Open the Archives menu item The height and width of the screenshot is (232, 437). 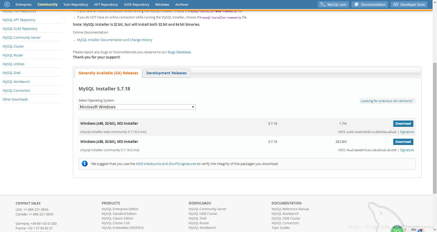point(182,4)
